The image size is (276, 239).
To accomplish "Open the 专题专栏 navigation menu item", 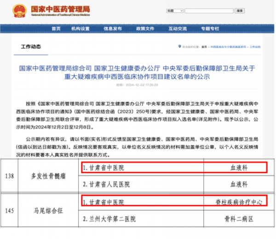I will [210, 29].
